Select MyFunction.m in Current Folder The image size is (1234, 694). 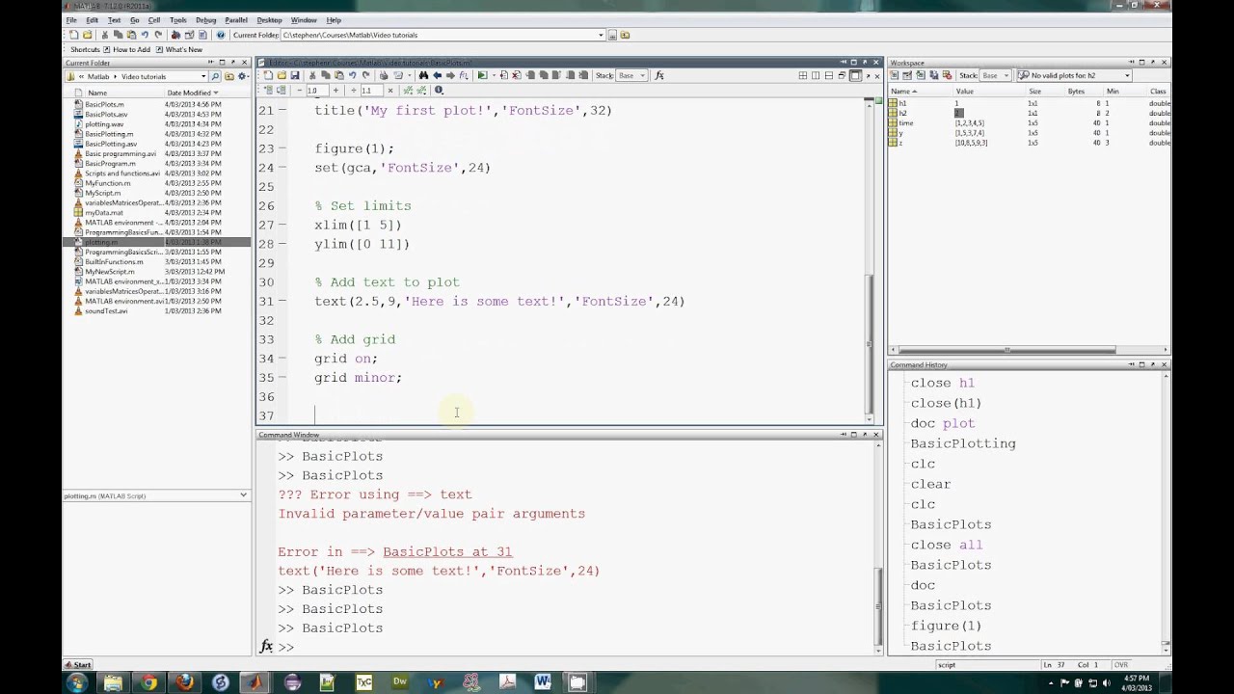point(108,183)
